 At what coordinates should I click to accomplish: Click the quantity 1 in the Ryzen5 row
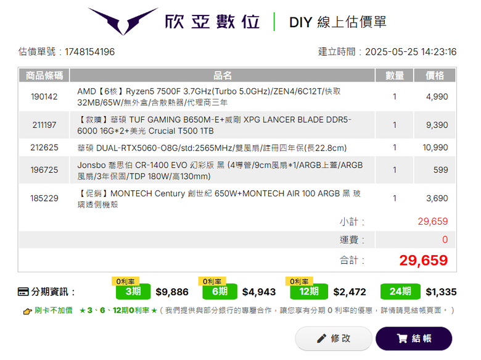pyautogui.click(x=395, y=97)
